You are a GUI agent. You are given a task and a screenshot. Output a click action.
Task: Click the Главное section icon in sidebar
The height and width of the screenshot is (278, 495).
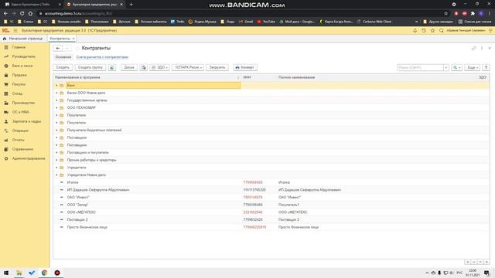(x=6, y=47)
